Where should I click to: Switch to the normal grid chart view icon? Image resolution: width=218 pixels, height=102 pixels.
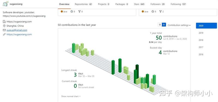(160, 25)
